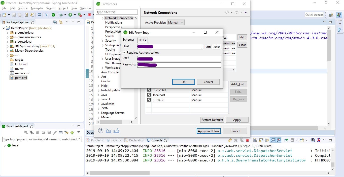Image resolution: width=344 pixels, height=177 pixels.
Task: Open the Package Explorer view menu triangle
Action: pos(67,22)
